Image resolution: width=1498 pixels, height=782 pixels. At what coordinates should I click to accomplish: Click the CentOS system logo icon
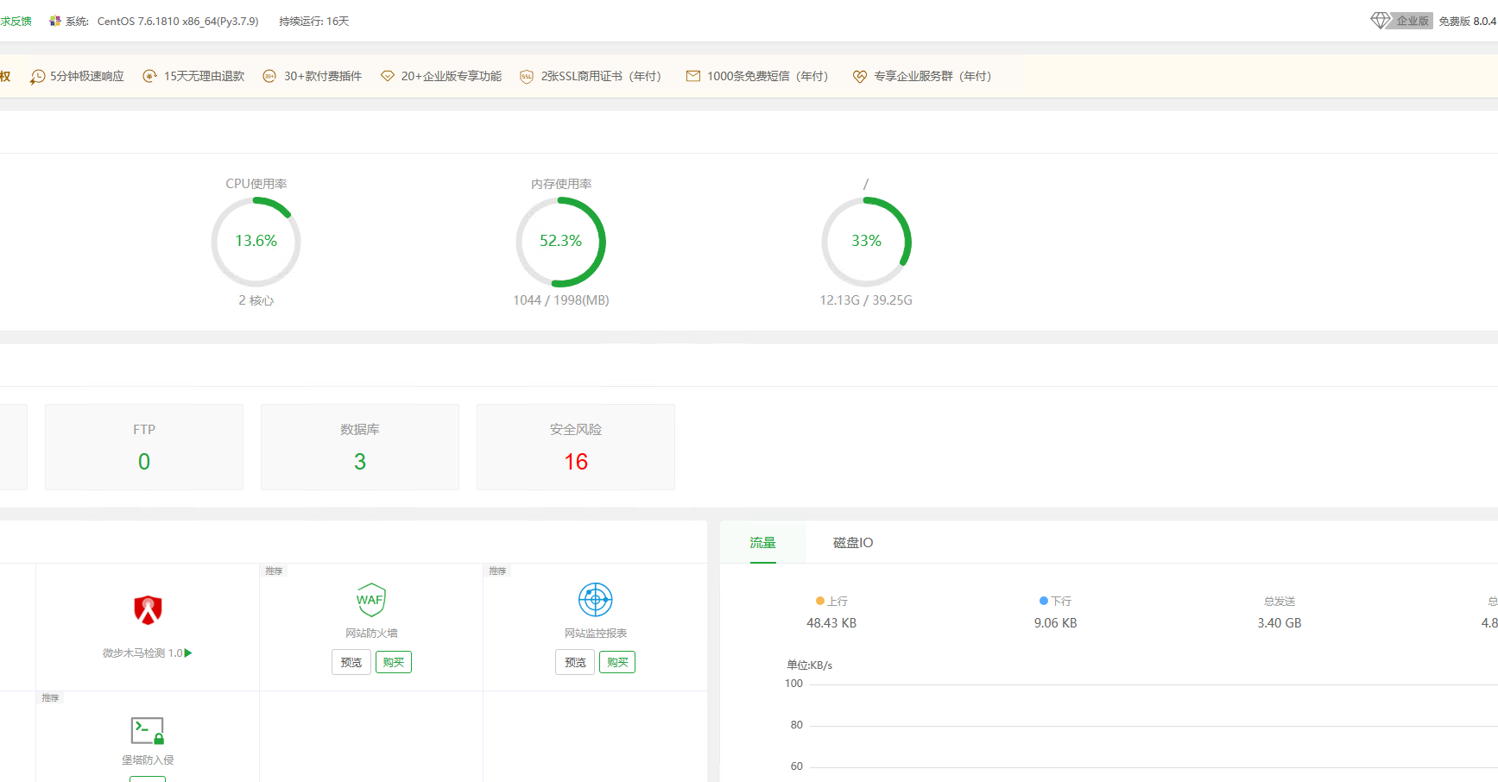[55, 21]
